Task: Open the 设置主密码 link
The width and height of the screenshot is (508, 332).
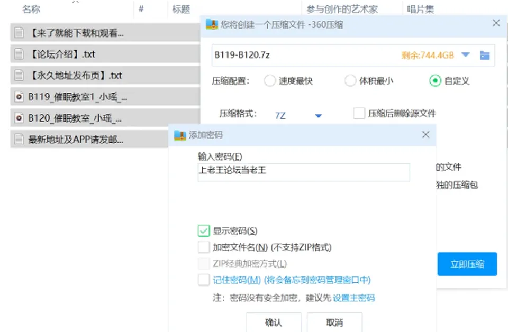Action: coord(354,298)
